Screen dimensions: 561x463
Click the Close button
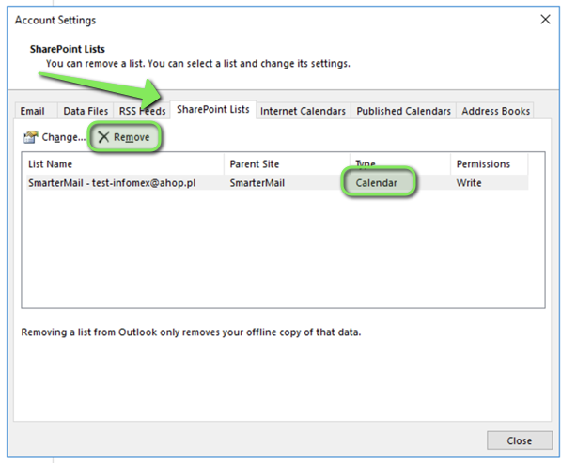pos(520,440)
